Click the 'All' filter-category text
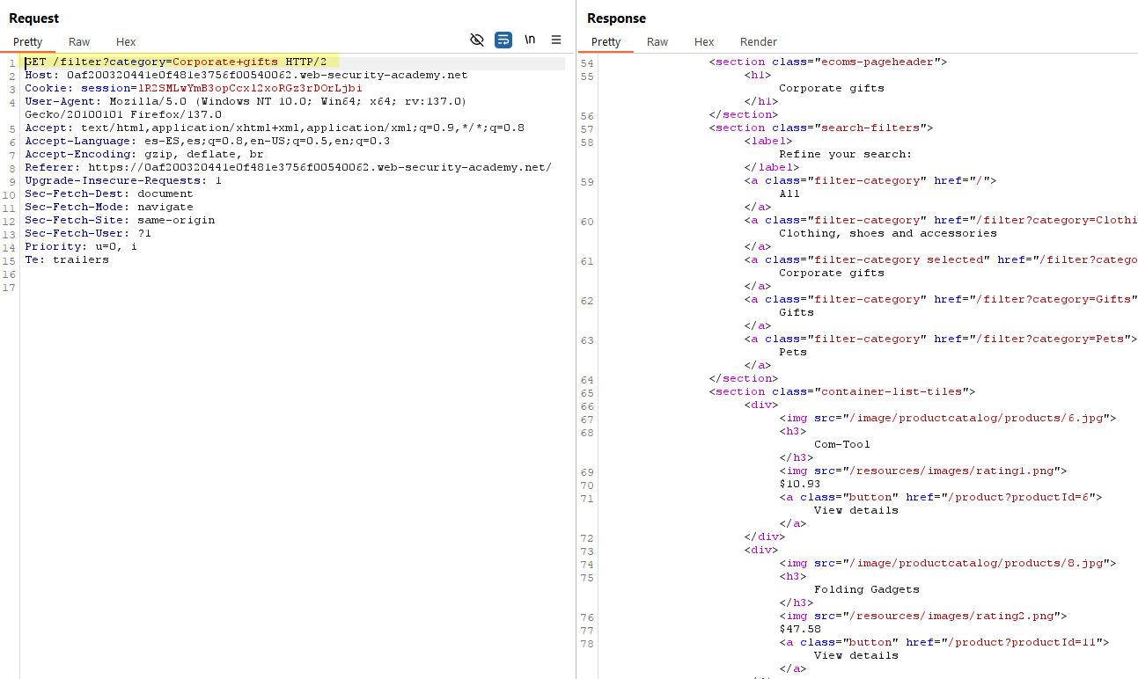This screenshot has width=1138, height=679. [789, 194]
